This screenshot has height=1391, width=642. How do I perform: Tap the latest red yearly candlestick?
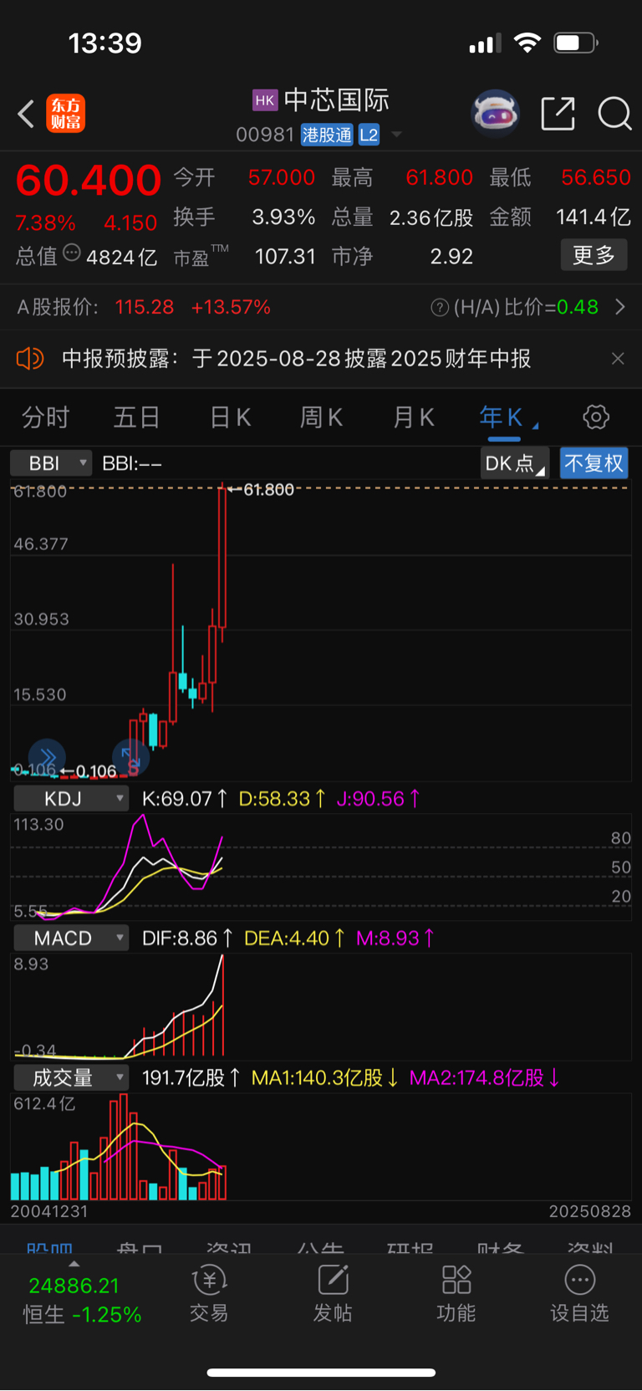coord(222,558)
